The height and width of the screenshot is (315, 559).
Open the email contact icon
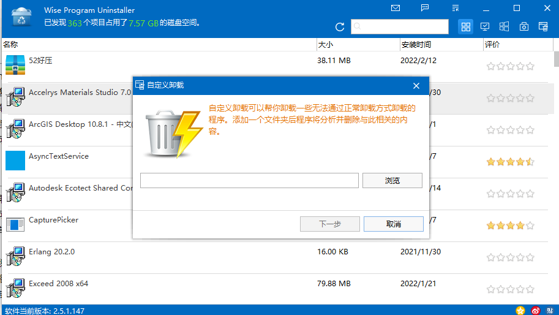(x=396, y=8)
